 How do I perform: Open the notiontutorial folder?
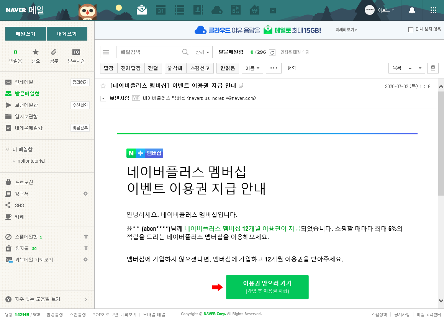31,161
